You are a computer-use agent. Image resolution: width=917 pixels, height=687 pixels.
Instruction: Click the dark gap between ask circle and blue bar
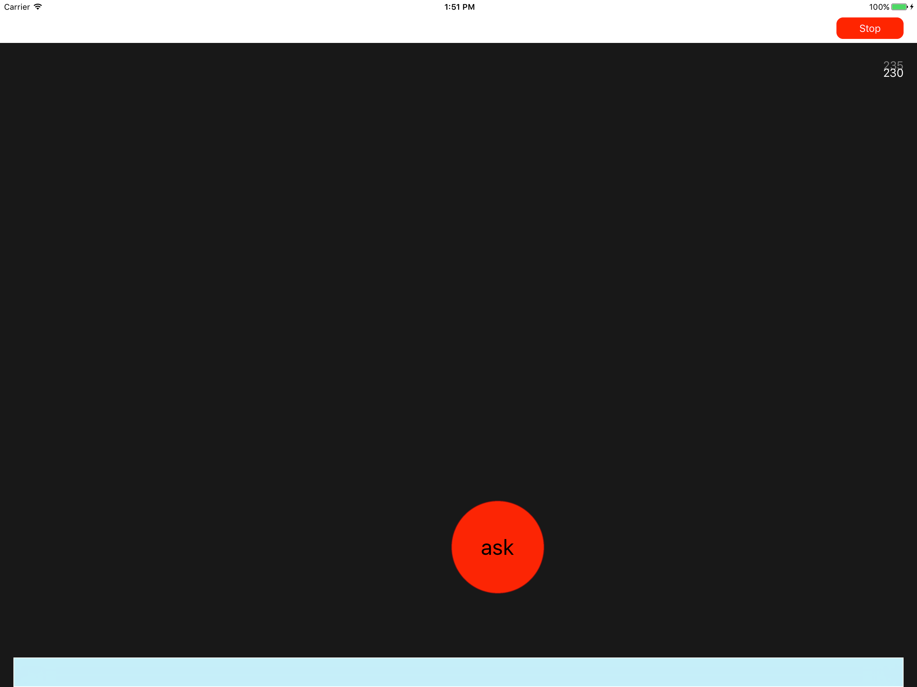tap(497, 625)
